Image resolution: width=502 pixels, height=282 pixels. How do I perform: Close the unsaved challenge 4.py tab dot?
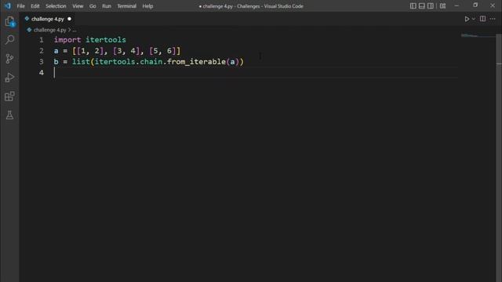click(x=69, y=19)
